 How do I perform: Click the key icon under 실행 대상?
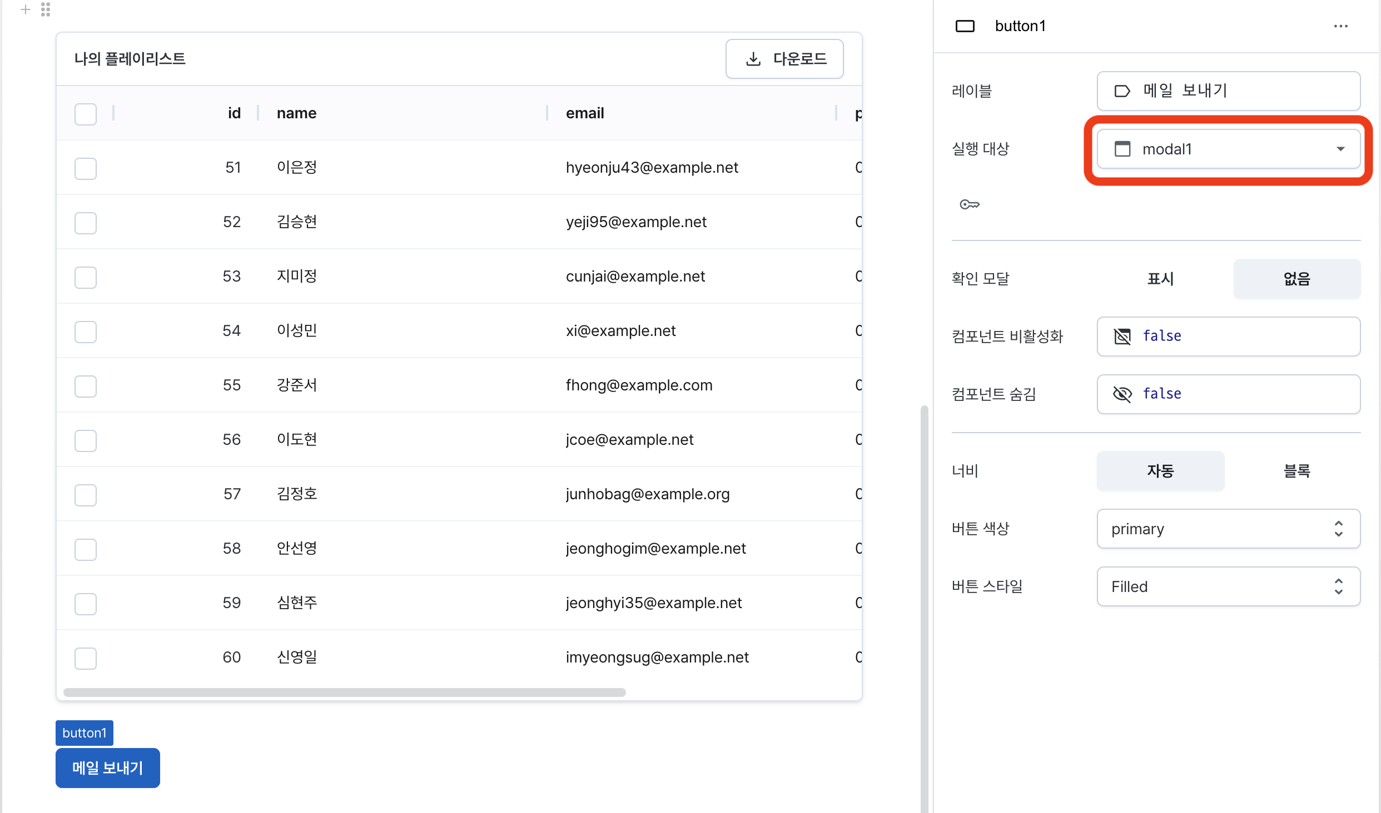pos(970,204)
